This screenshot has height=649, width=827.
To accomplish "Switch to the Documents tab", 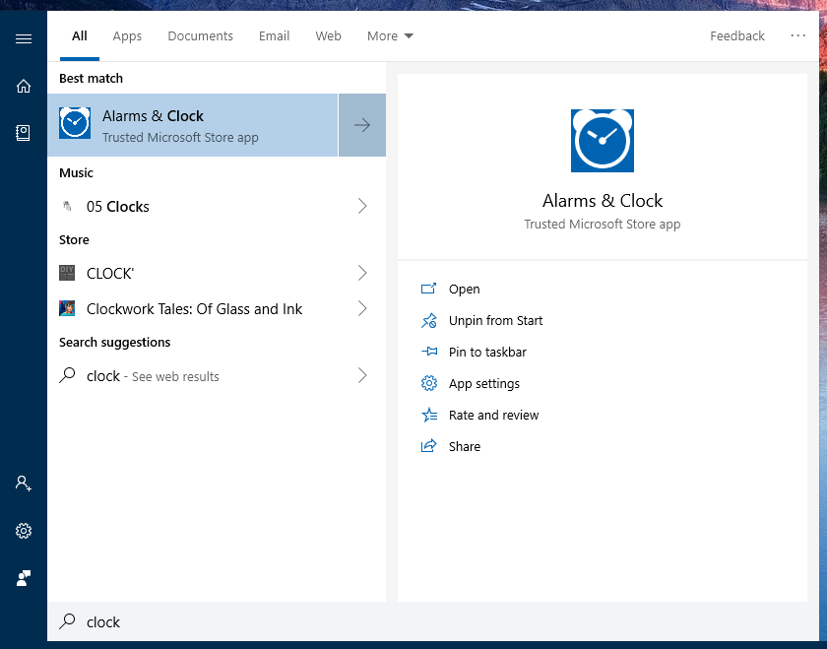I will coord(201,35).
